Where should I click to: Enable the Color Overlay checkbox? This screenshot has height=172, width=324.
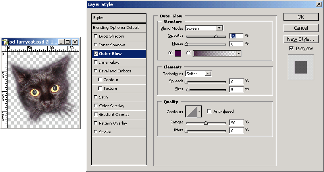click(x=96, y=106)
